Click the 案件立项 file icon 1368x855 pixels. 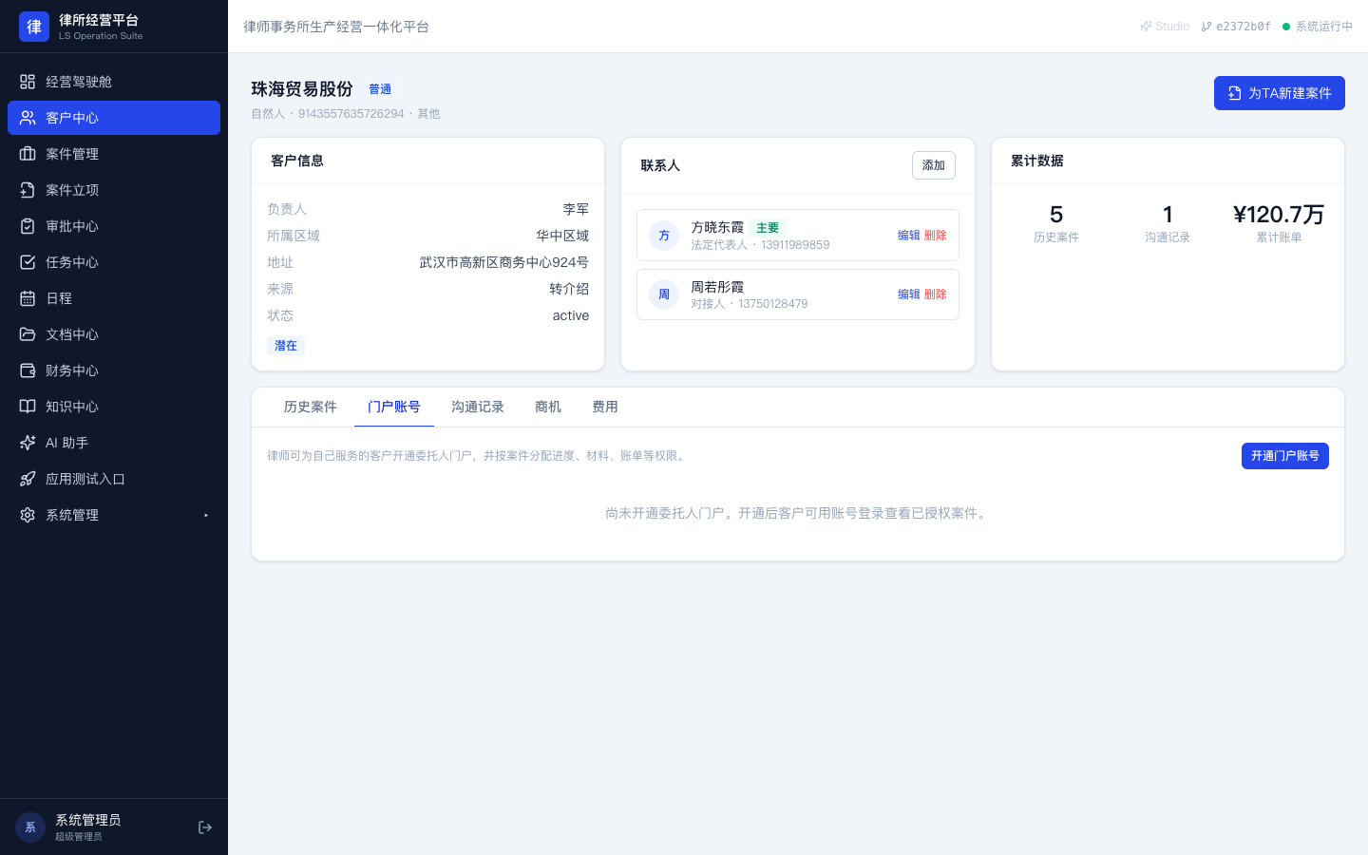[x=28, y=190]
